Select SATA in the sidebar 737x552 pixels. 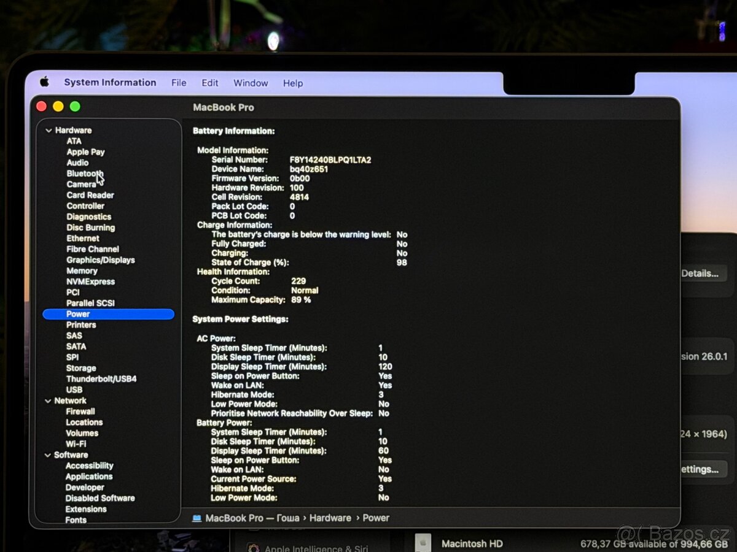tap(76, 347)
